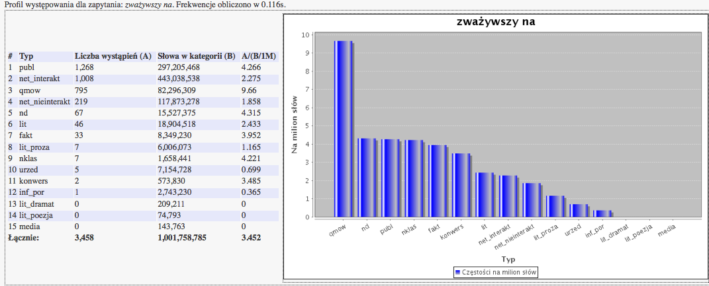Image resolution: width=709 pixels, height=286 pixels.
Task: Click the tallest bar for qmow
Action: pos(343,129)
